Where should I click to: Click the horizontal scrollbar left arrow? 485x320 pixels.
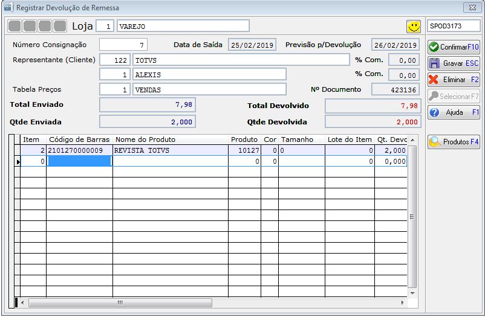(22, 302)
